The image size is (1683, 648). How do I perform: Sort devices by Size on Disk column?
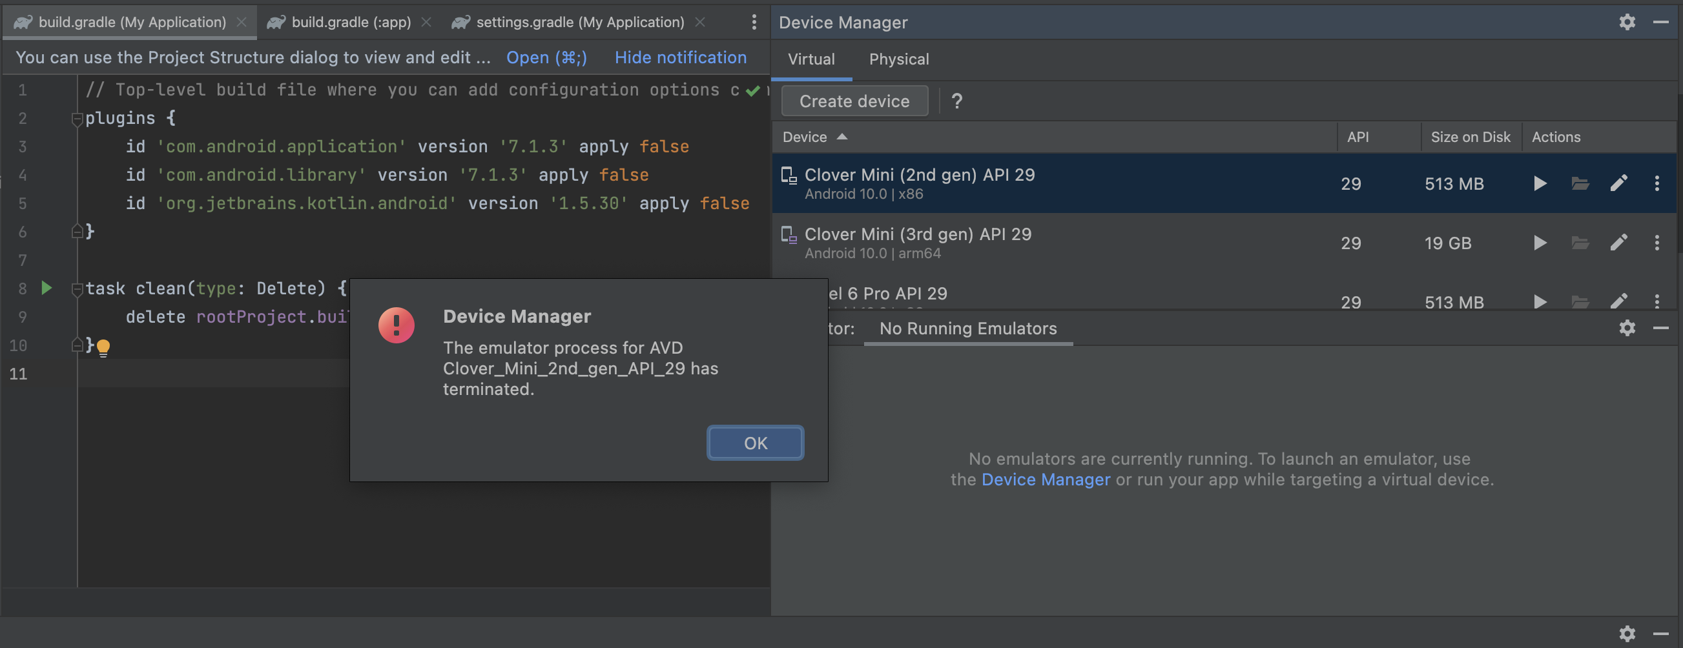[x=1471, y=137]
